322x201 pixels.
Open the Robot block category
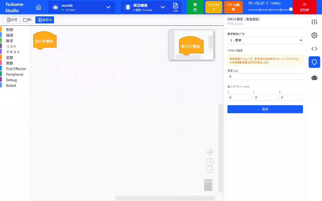11,85
